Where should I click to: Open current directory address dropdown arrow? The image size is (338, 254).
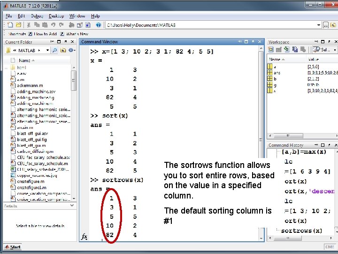coord(319,25)
